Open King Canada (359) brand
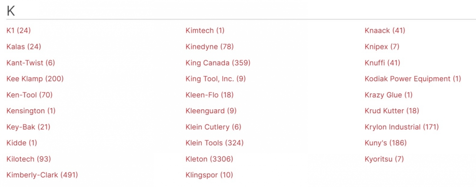The width and height of the screenshot is (476, 187). tap(218, 62)
